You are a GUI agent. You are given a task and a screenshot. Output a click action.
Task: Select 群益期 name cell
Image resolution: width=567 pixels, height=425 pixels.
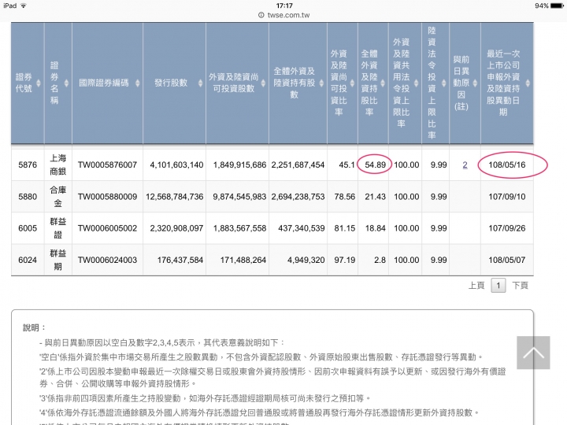click(x=57, y=260)
